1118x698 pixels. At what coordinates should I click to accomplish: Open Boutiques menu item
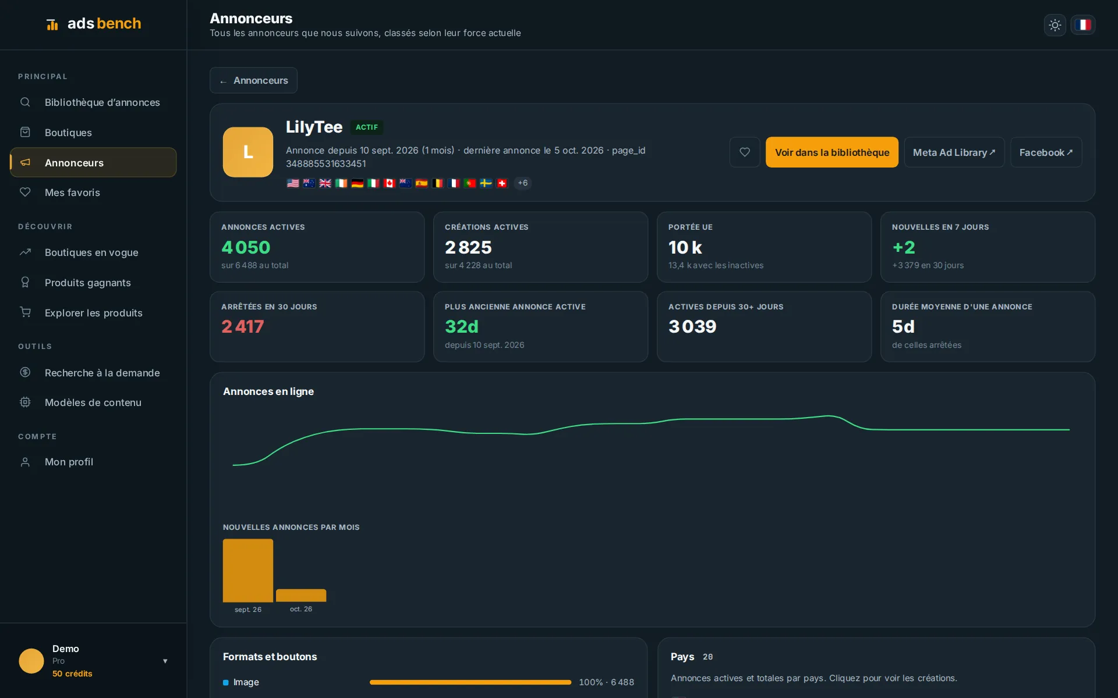pos(93,132)
